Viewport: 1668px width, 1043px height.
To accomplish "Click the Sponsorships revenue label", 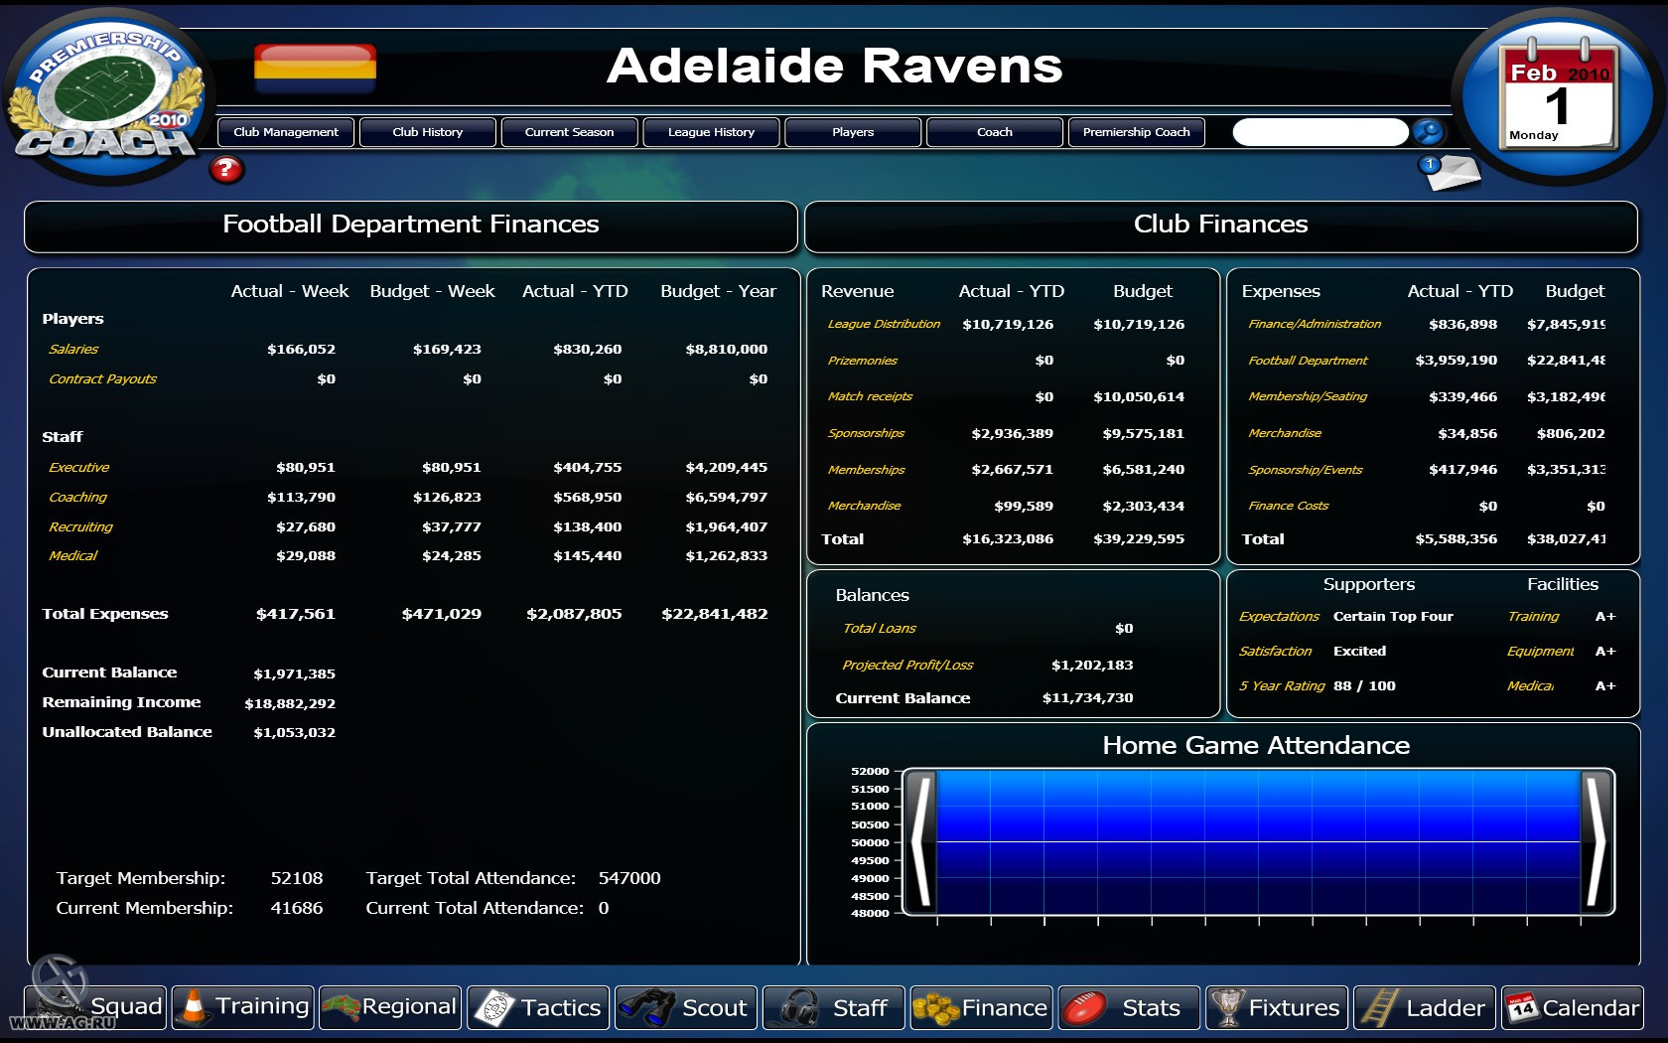I will click(x=866, y=433).
